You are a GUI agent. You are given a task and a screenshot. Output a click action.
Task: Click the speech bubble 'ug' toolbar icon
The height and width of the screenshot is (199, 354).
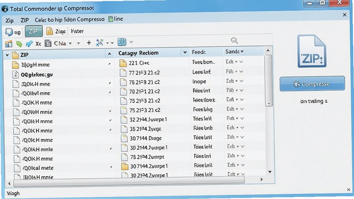point(9,32)
